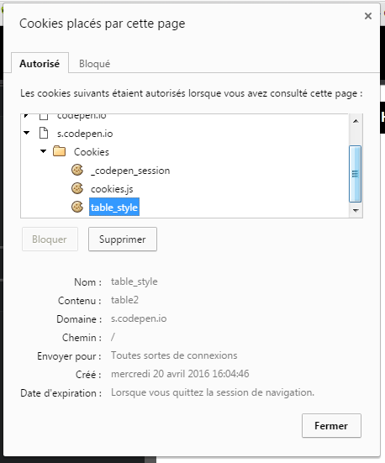This screenshot has height=463, width=385.
Task: Select the cookies.js entry in the tree
Action: click(112, 189)
